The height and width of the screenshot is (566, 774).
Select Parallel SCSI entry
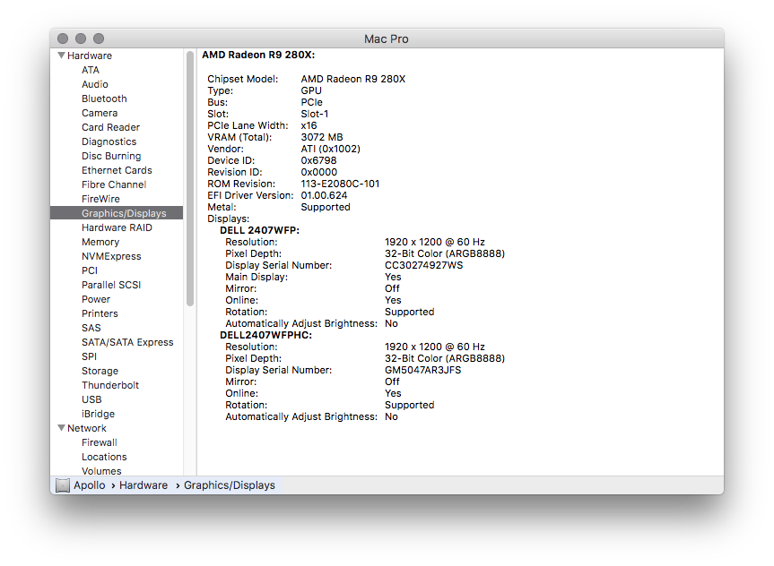[x=111, y=285]
